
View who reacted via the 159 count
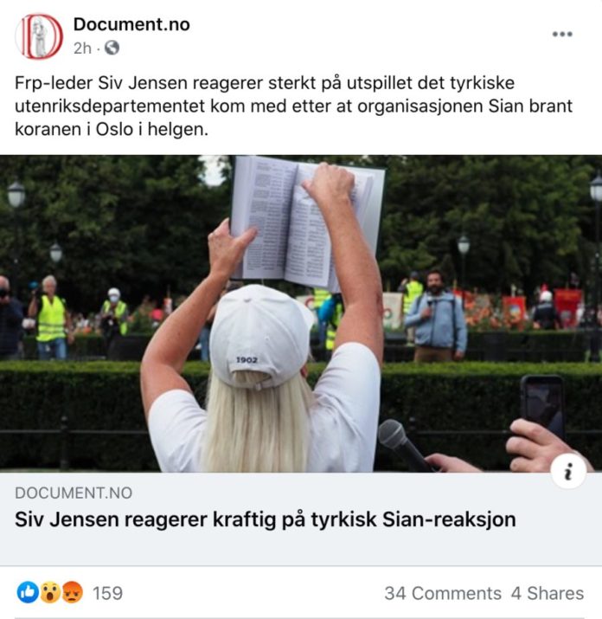click(x=108, y=593)
